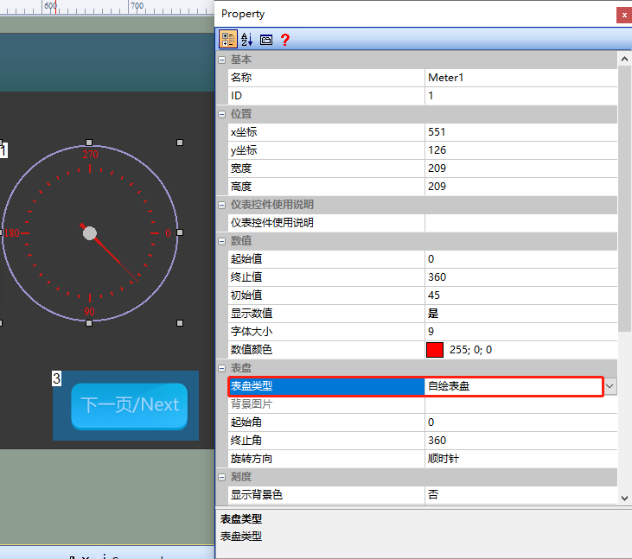
Task: Click the 下一页/Next button on canvas
Action: coord(130,405)
